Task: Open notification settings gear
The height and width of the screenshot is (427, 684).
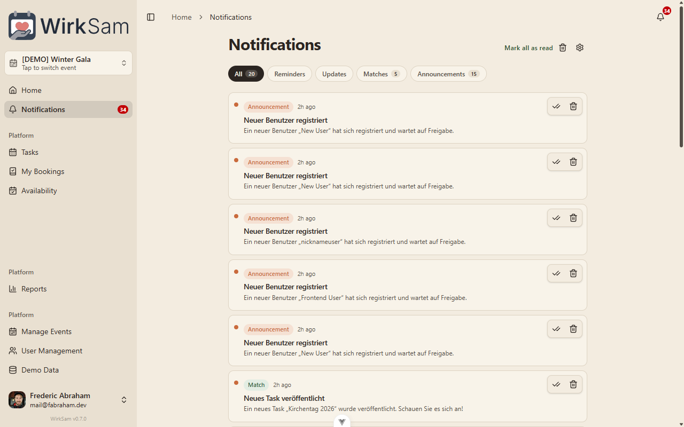Action: pyautogui.click(x=580, y=48)
